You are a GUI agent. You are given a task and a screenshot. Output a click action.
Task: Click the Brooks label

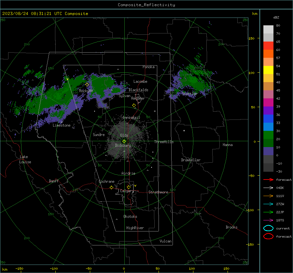pos(231,227)
